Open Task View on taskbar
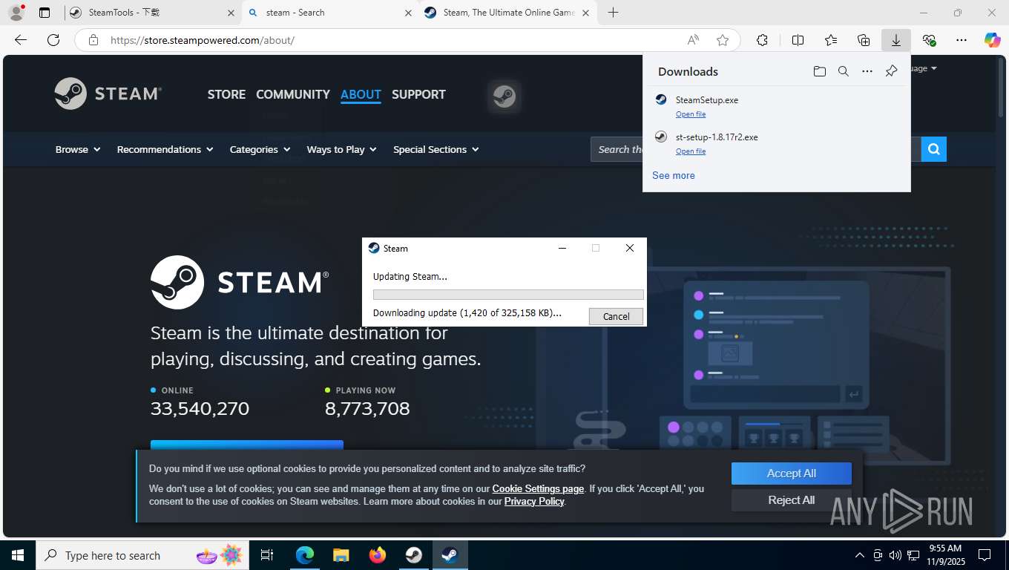 [x=267, y=555]
